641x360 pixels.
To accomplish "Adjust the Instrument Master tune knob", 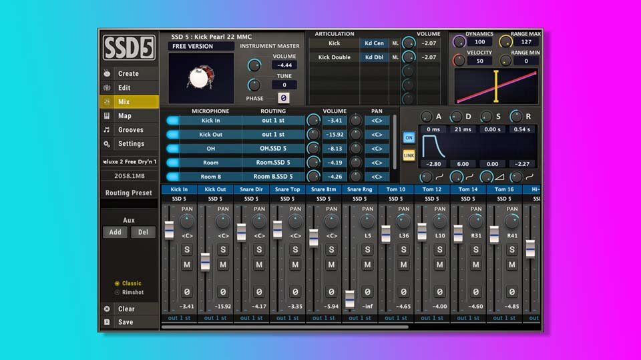I will pyautogui.click(x=254, y=85).
